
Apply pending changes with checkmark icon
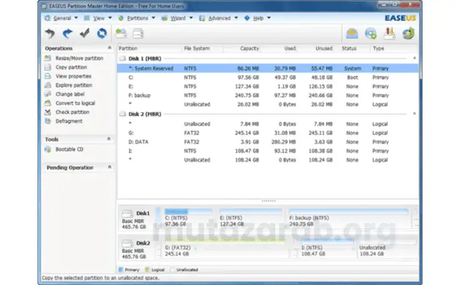85,33
